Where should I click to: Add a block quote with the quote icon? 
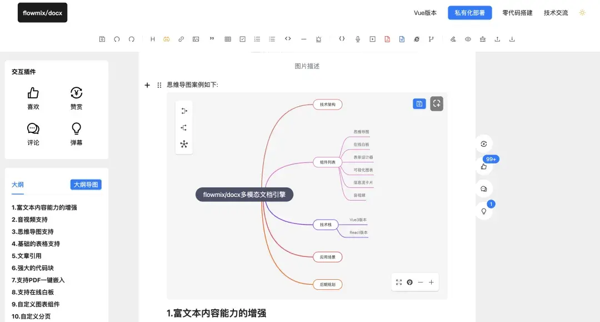pyautogui.click(x=212, y=39)
